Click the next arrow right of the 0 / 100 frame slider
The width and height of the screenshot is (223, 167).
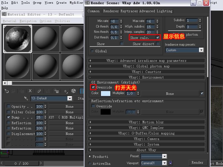click(41, 163)
